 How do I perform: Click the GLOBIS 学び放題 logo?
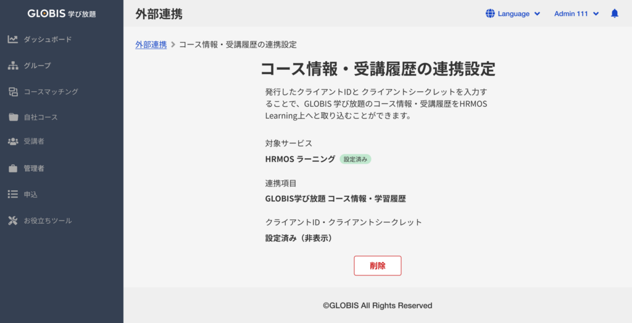tap(62, 14)
